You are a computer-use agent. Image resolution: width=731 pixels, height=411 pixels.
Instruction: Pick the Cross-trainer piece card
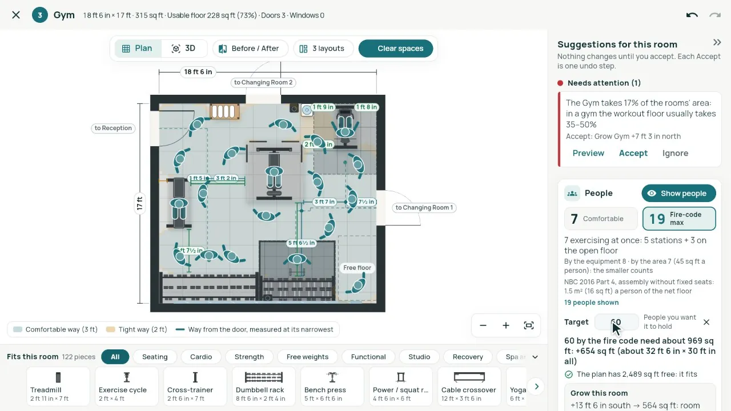point(195,386)
